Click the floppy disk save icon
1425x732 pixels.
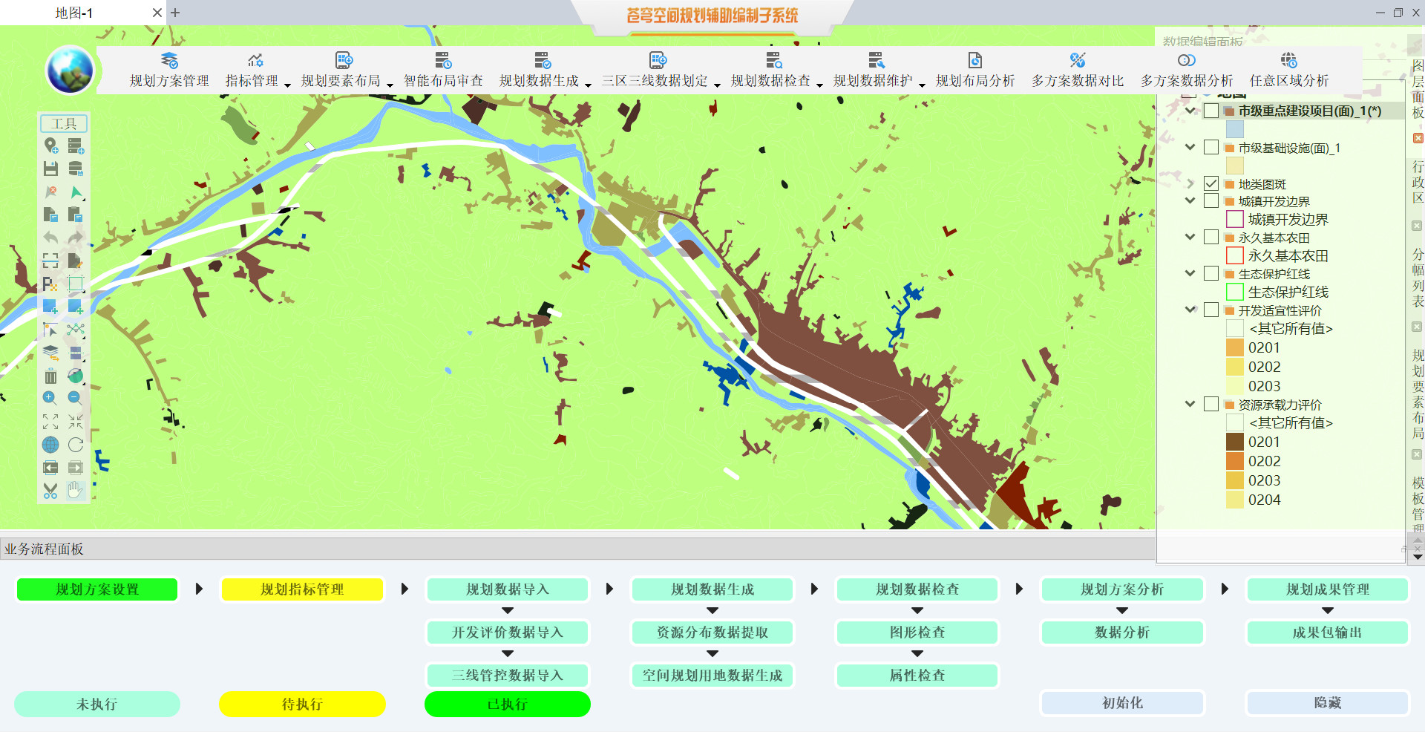50,169
